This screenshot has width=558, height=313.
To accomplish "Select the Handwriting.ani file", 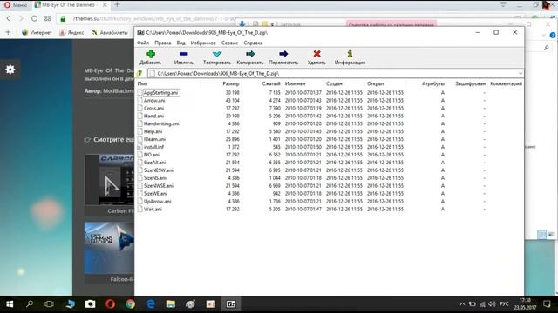I will [x=161, y=123].
